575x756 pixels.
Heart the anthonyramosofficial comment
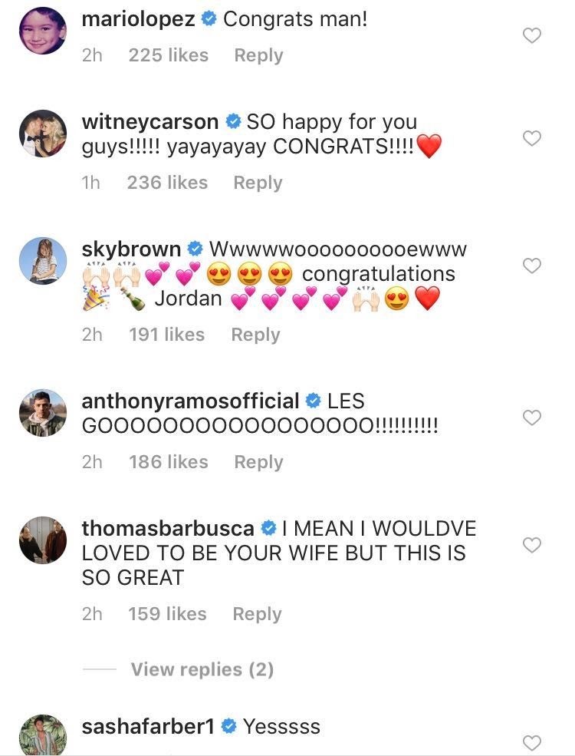[x=531, y=418]
